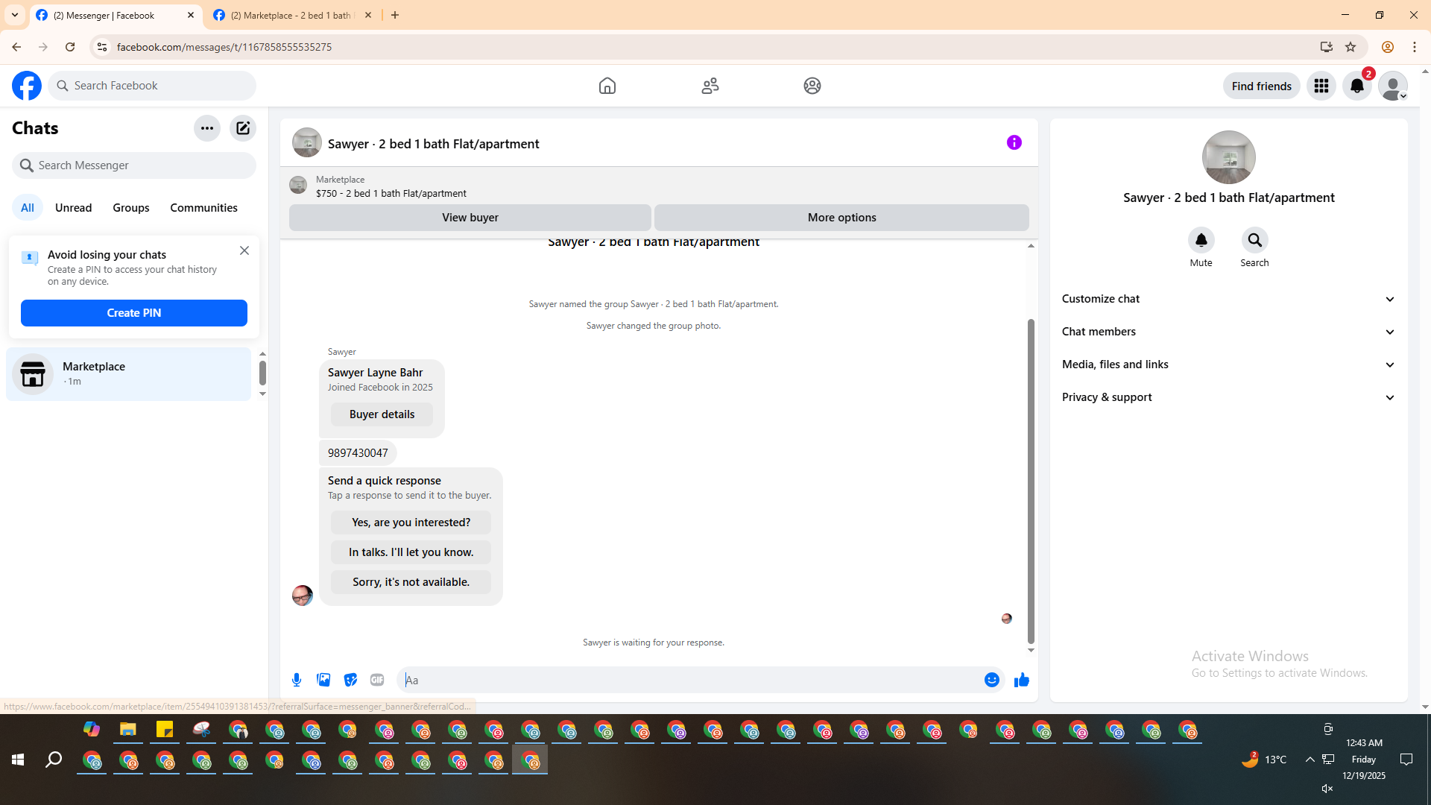Click the Create PIN button
This screenshot has height=805, width=1431.
coord(134,313)
